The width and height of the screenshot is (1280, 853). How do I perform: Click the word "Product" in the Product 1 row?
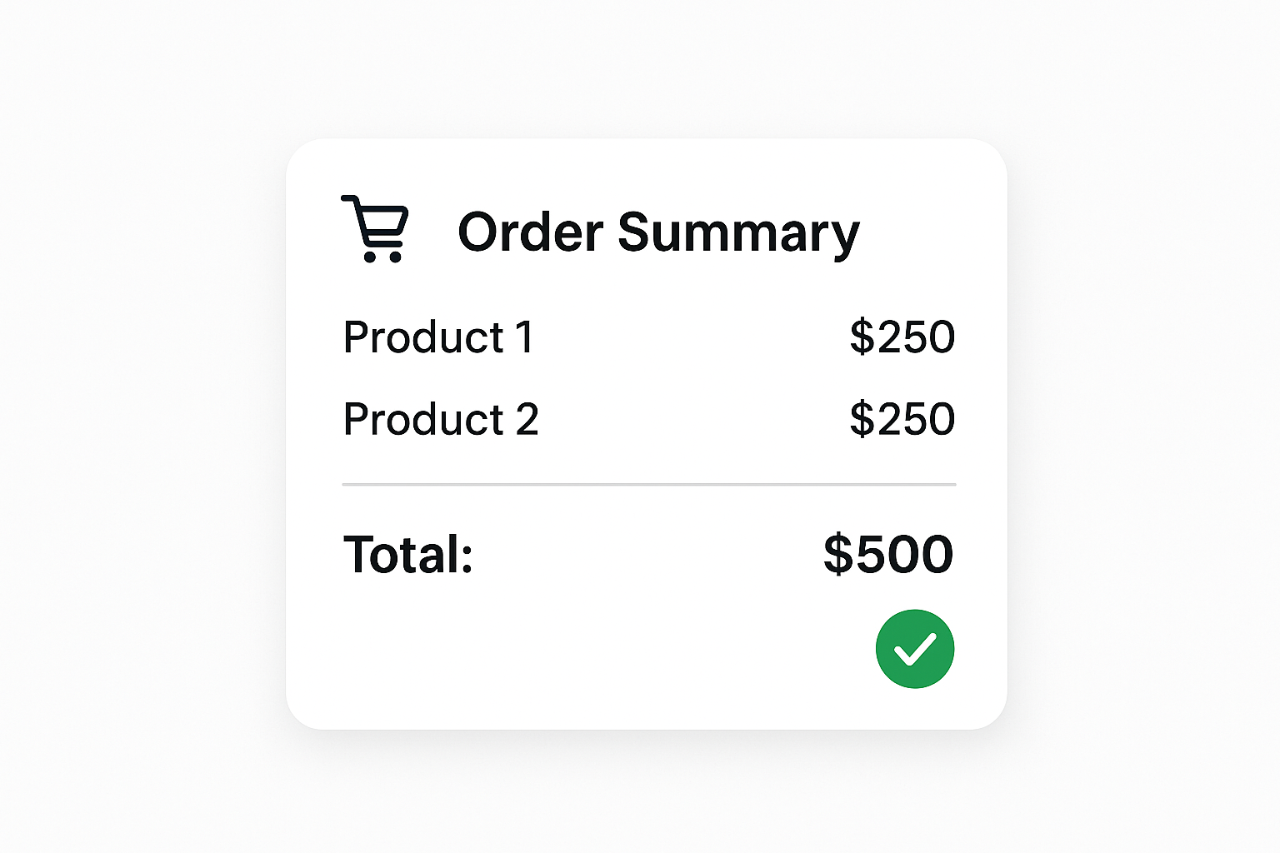point(423,337)
